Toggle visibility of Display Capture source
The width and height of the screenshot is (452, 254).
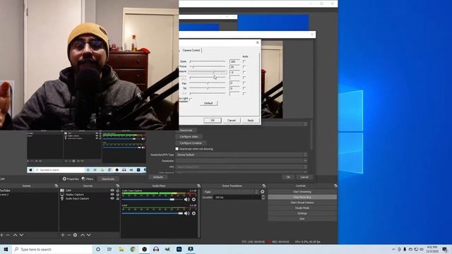click(112, 195)
